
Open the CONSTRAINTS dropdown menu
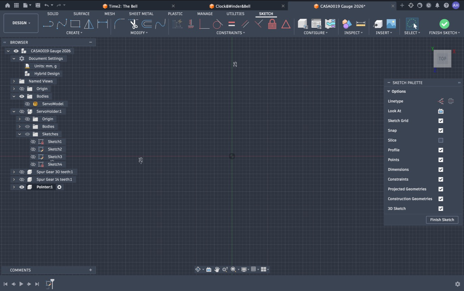pyautogui.click(x=231, y=33)
